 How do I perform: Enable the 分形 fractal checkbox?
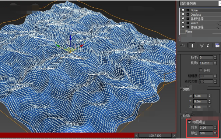(x=201, y=70)
